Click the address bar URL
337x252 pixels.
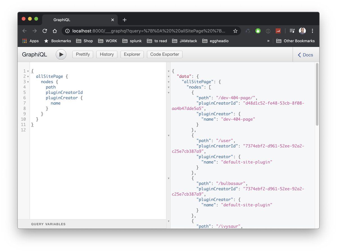(x=149, y=31)
